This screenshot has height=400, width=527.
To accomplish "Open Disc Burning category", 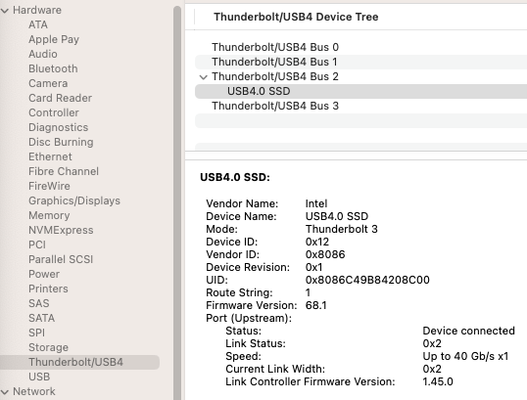I will [61, 142].
